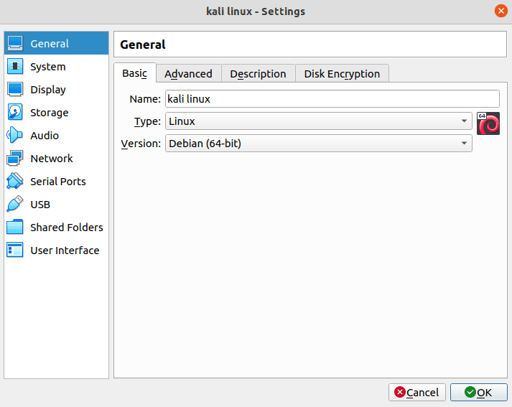The width and height of the screenshot is (512, 407).
Task: Open Shared Folders via folder icon
Action: (x=15, y=227)
